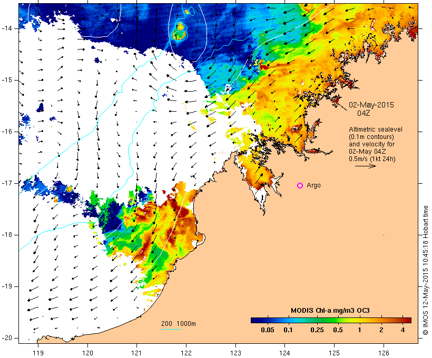
Task: Click 'Altimetric sealevel' annotation text
Action: pyautogui.click(x=376, y=130)
